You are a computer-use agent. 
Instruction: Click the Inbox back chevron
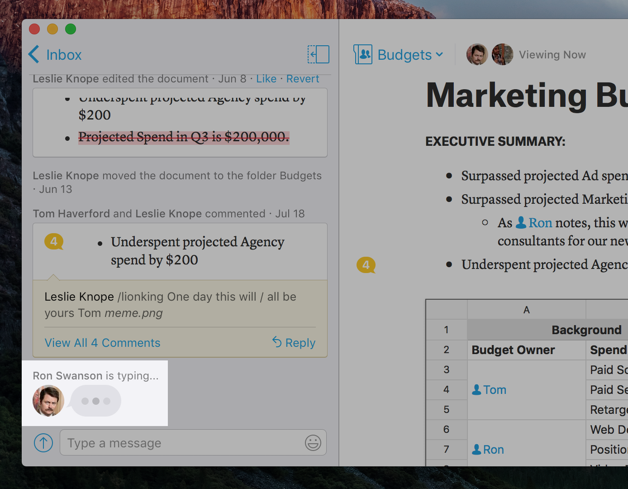tap(34, 54)
